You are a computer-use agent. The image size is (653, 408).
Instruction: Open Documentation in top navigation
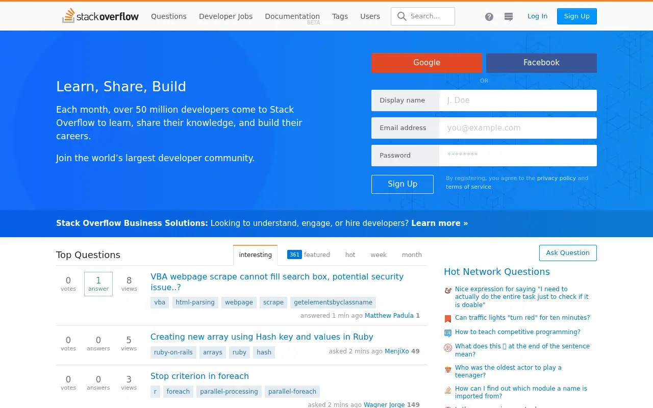[292, 16]
